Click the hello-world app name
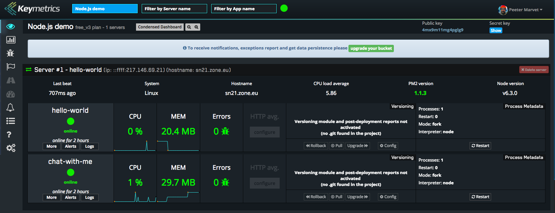This screenshot has width=555, height=213. click(70, 110)
